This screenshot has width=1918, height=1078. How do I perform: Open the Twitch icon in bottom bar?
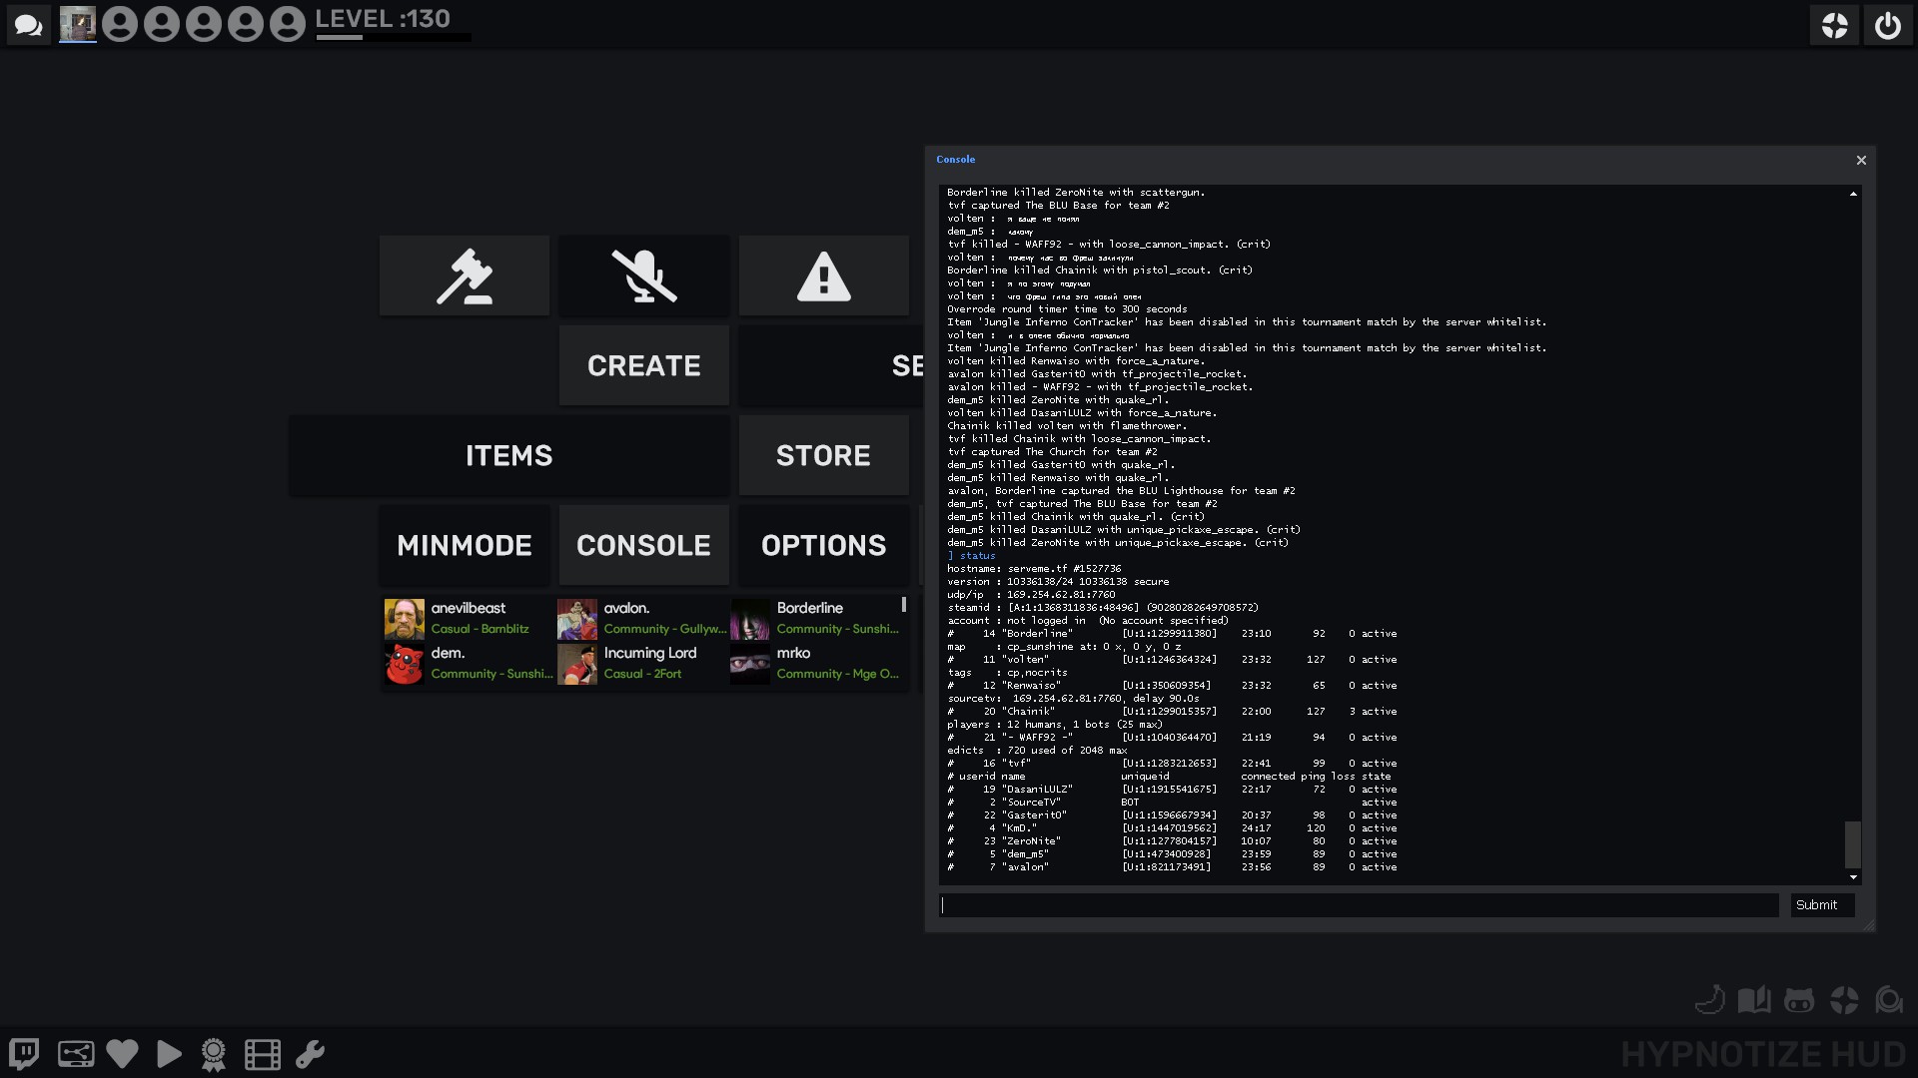[24, 1054]
